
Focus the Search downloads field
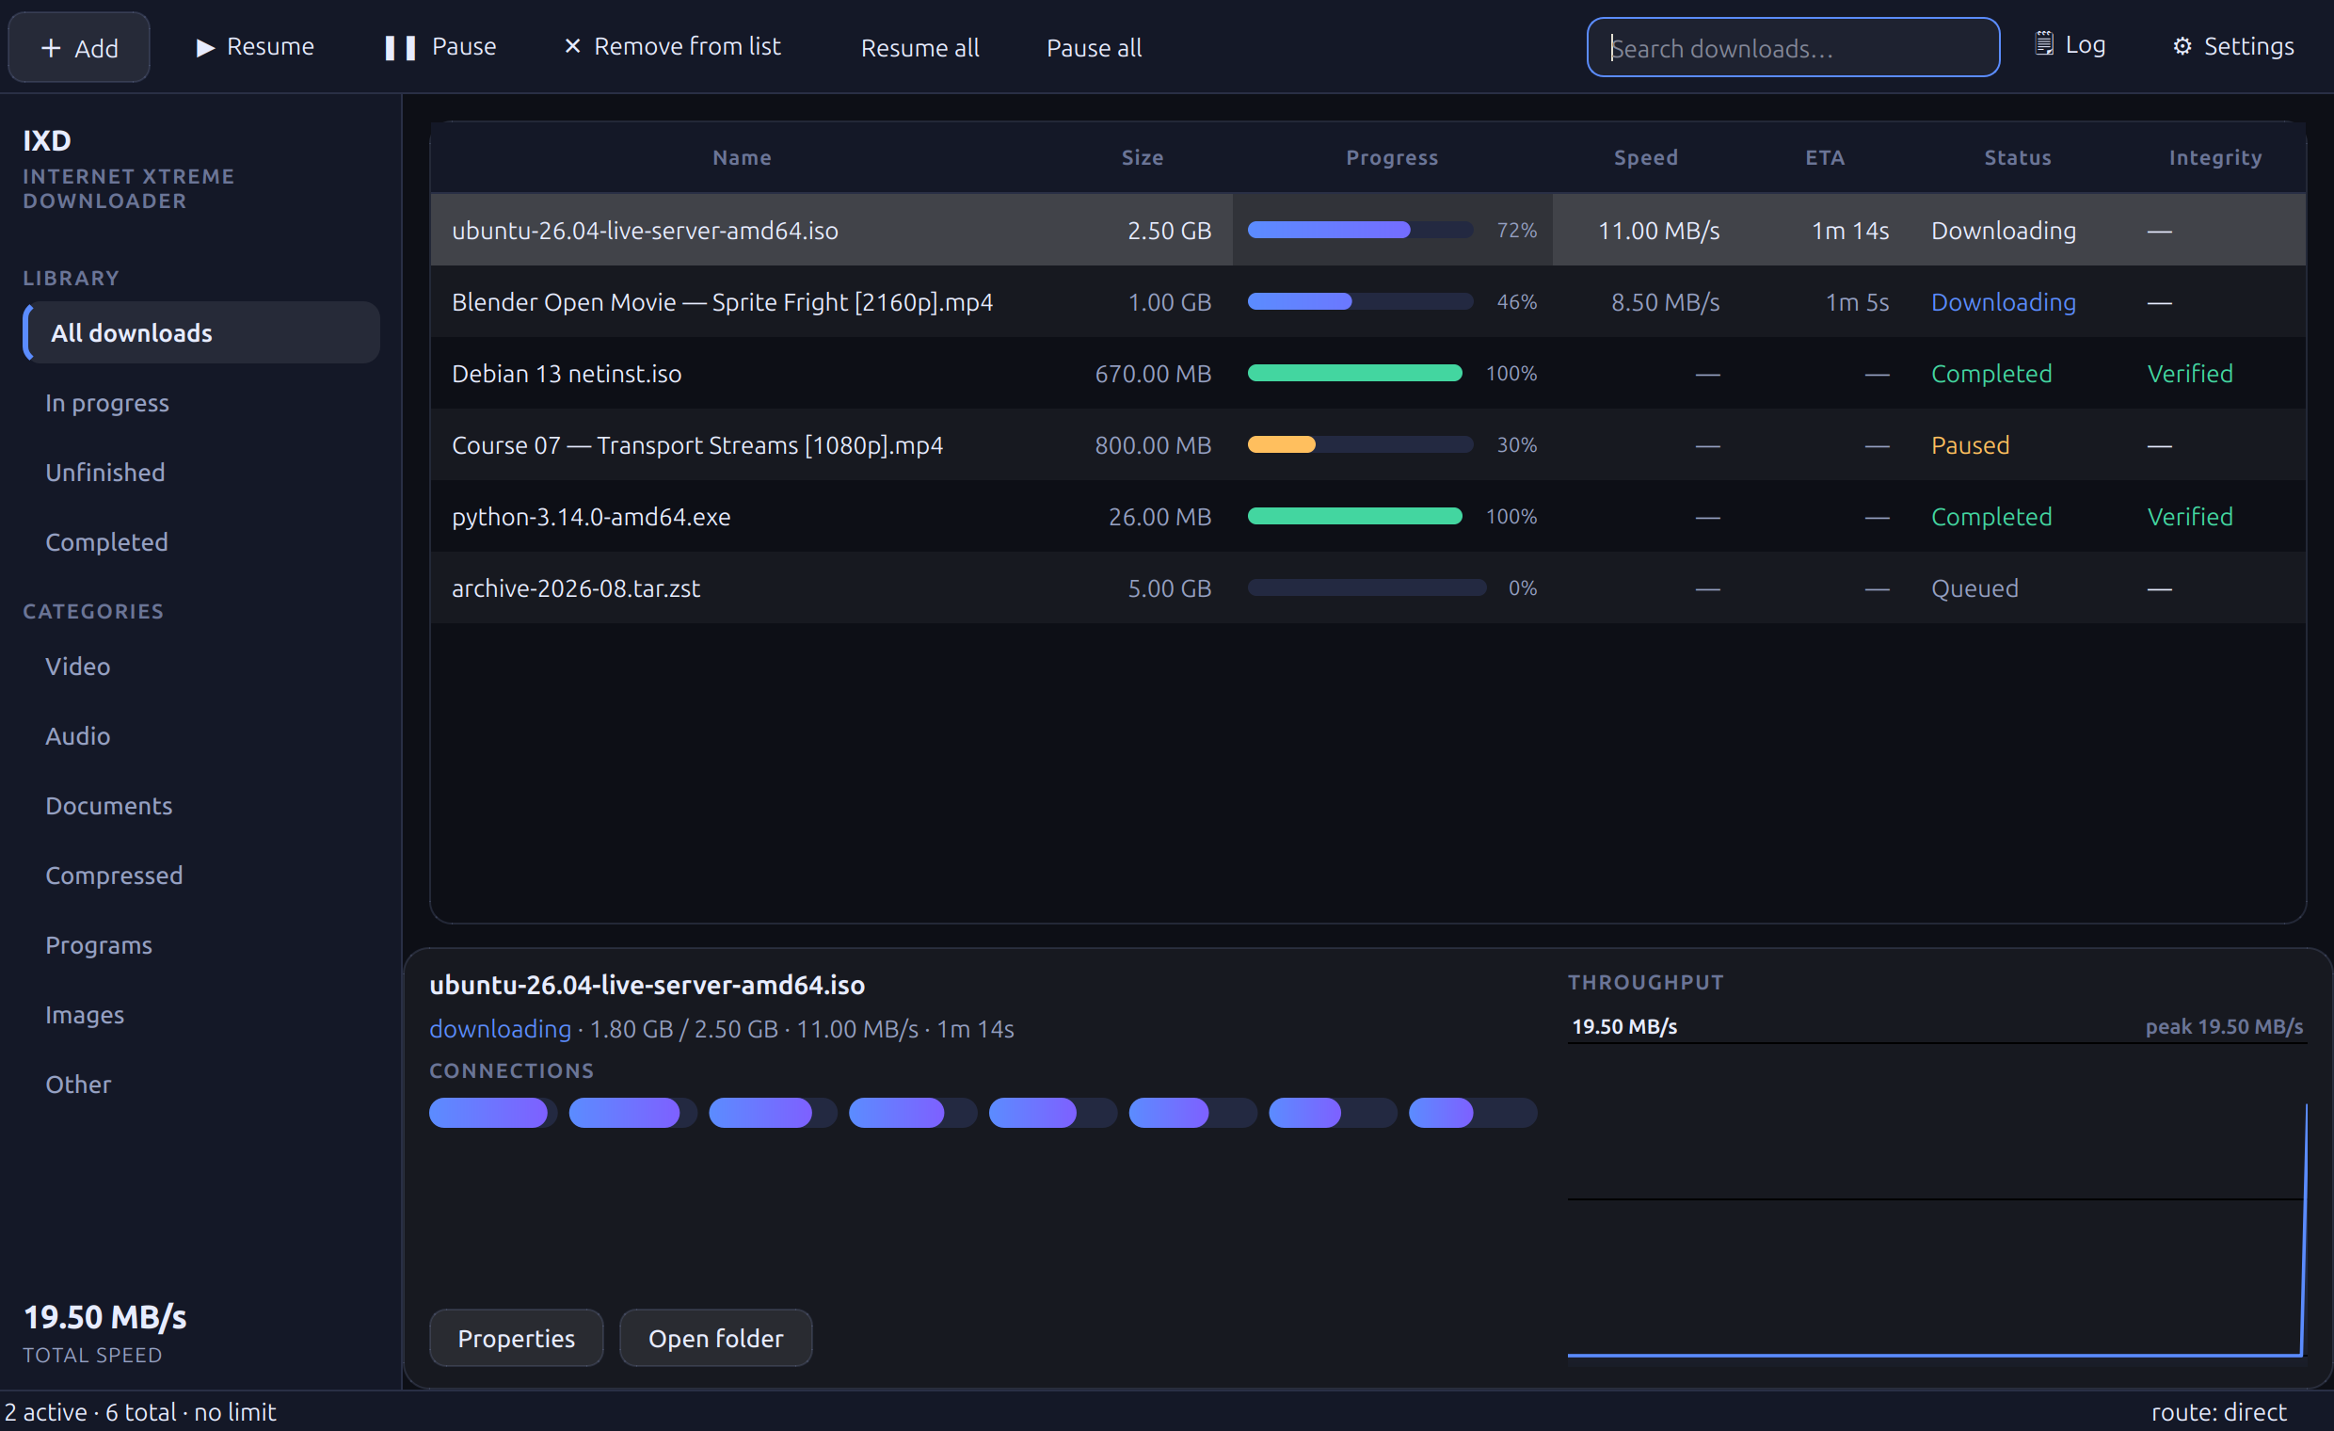[x=1793, y=47]
